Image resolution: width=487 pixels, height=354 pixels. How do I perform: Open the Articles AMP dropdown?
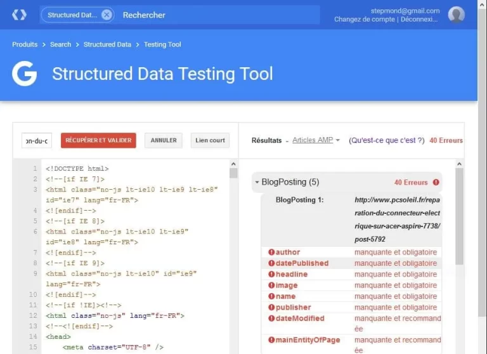tap(316, 140)
